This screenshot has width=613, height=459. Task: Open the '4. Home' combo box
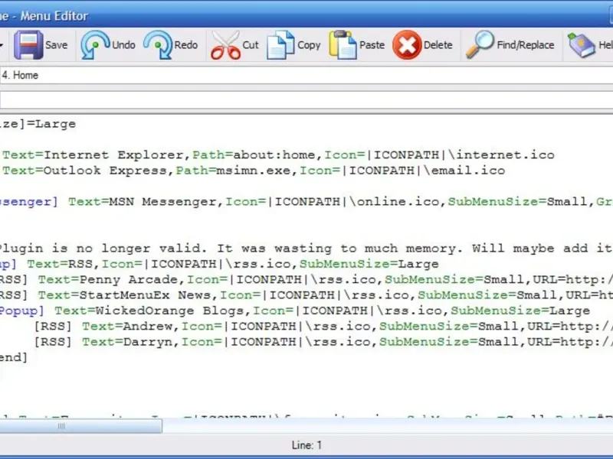tap(306, 75)
